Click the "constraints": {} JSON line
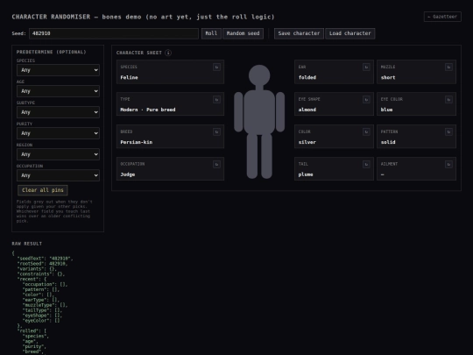Viewport: 473px width, 355px height. 41,274
